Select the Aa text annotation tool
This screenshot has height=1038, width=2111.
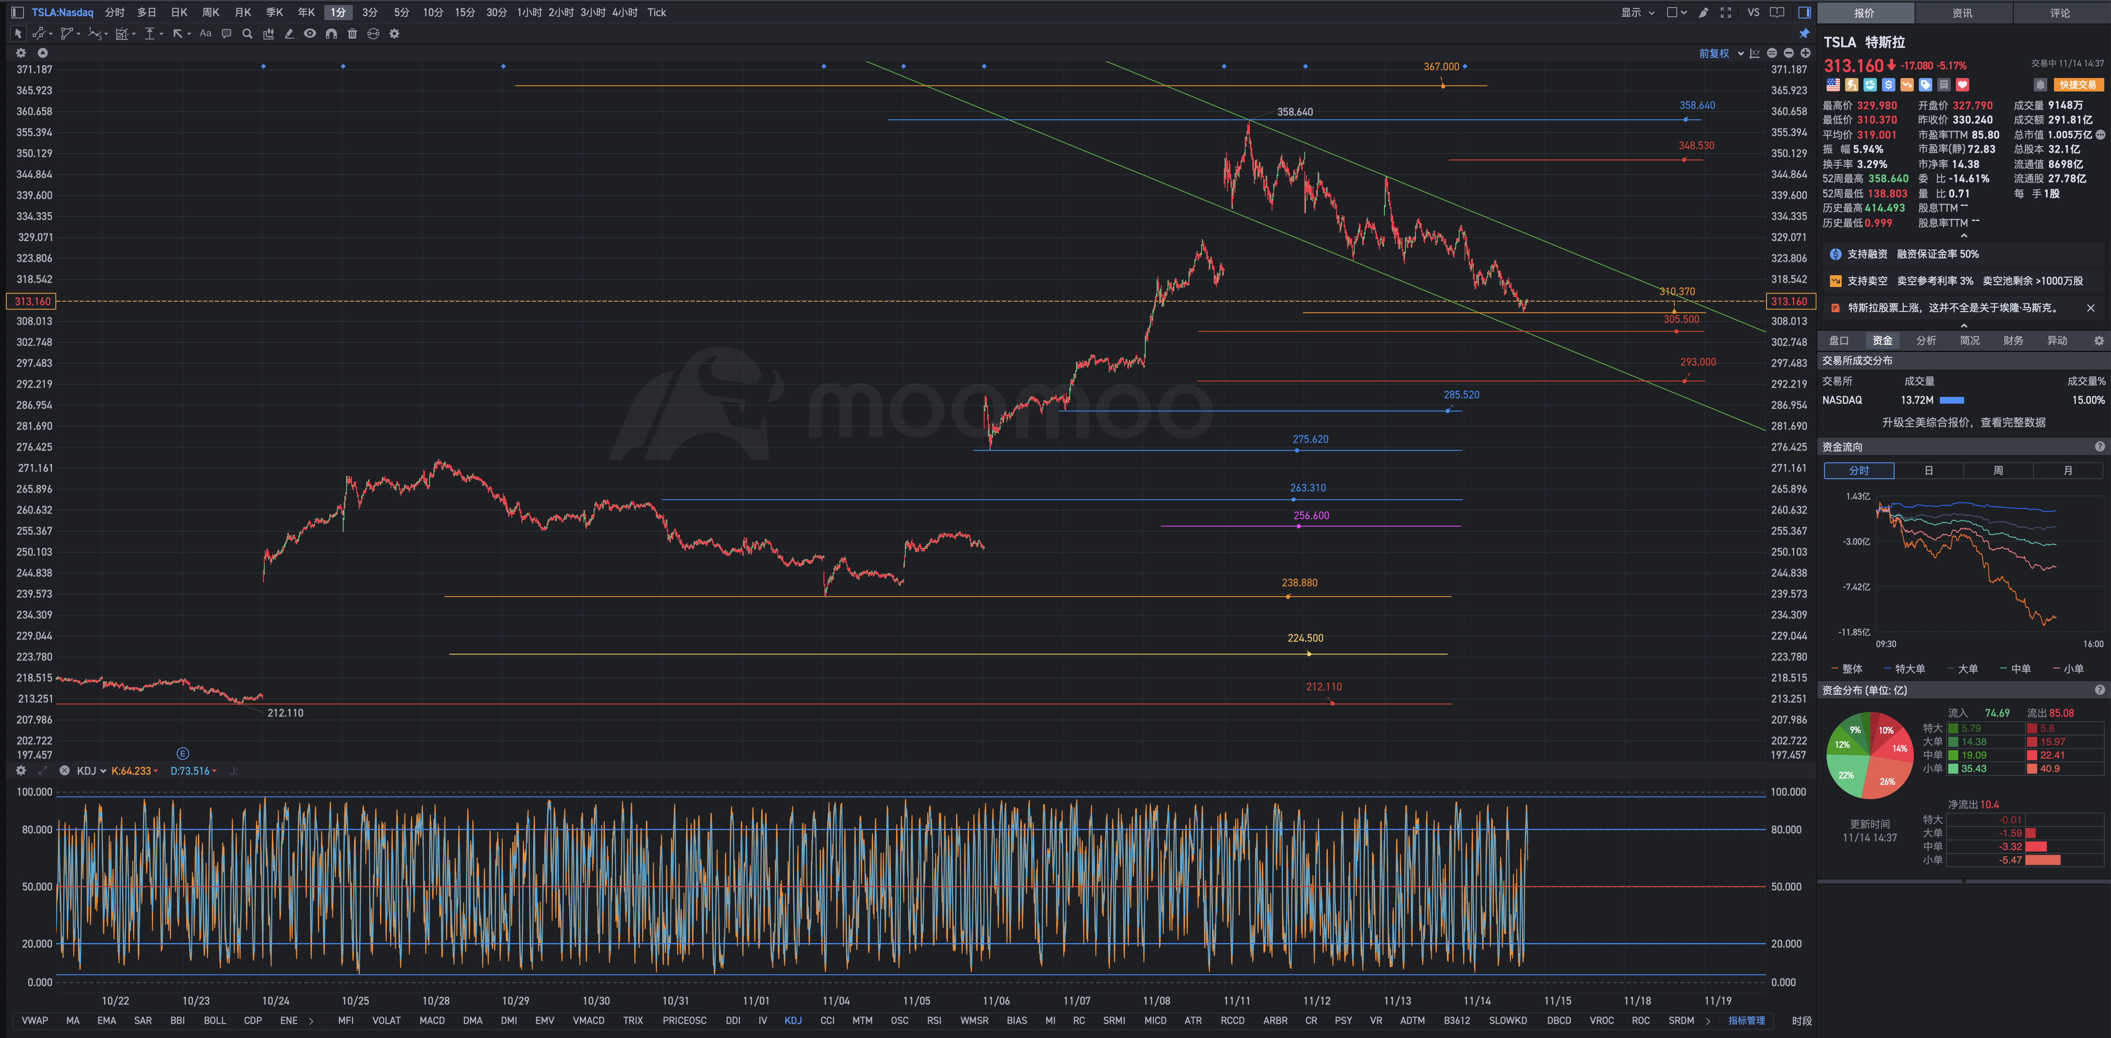(205, 34)
